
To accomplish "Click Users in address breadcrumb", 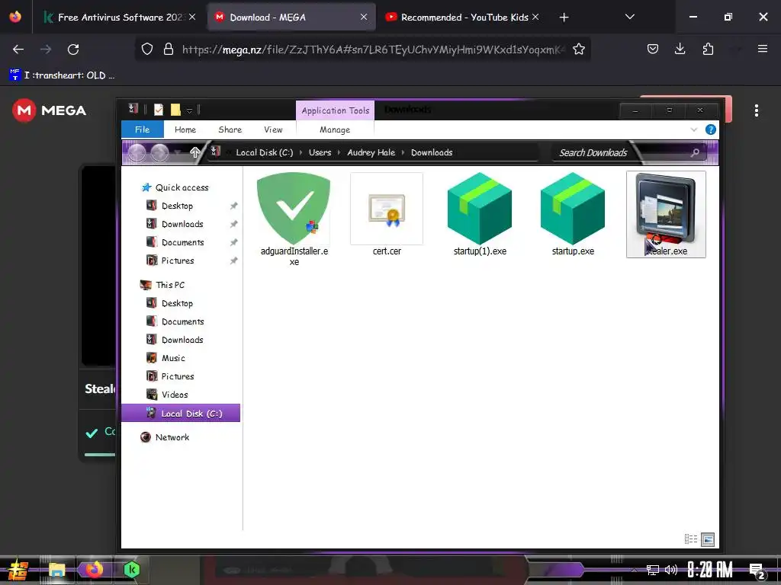I will 320,152.
